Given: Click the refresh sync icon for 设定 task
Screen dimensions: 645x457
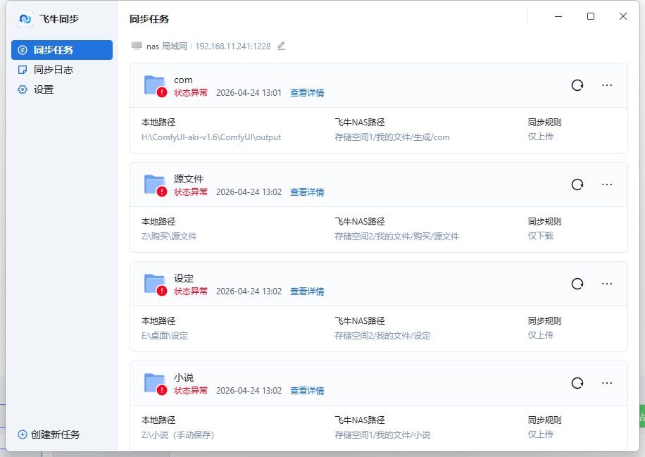Looking at the screenshot, I should (577, 284).
